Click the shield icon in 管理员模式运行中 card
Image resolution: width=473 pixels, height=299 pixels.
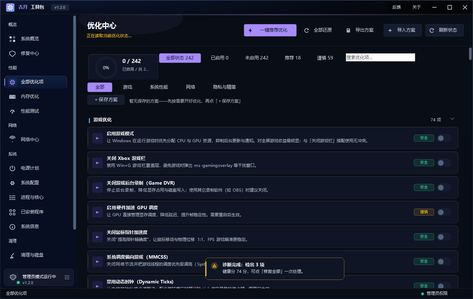(13, 277)
